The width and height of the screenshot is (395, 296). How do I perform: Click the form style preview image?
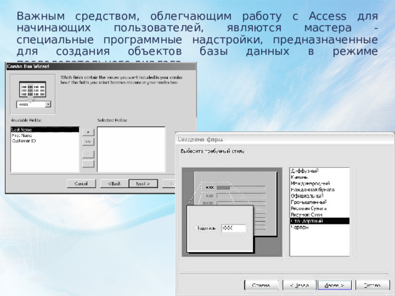[x=232, y=212]
